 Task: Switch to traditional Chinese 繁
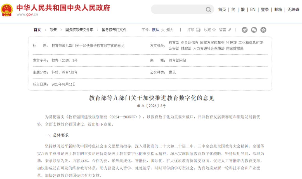pyautogui.click(x=243, y=9)
